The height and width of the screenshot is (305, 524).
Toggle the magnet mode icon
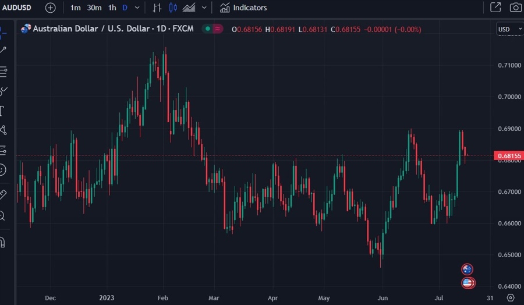(2, 242)
